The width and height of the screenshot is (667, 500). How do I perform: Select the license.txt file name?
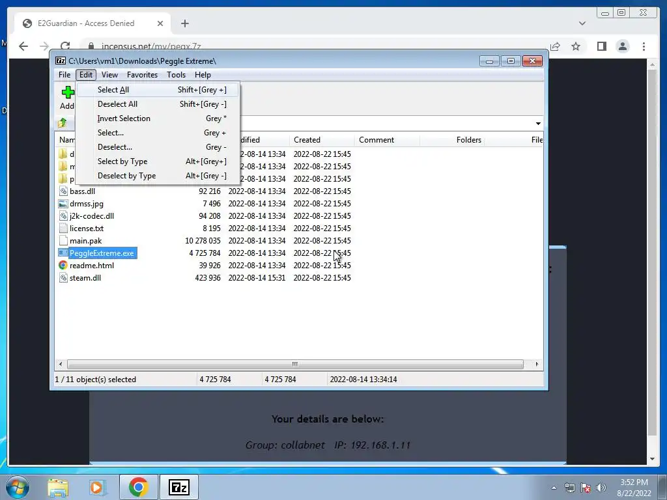point(87,229)
